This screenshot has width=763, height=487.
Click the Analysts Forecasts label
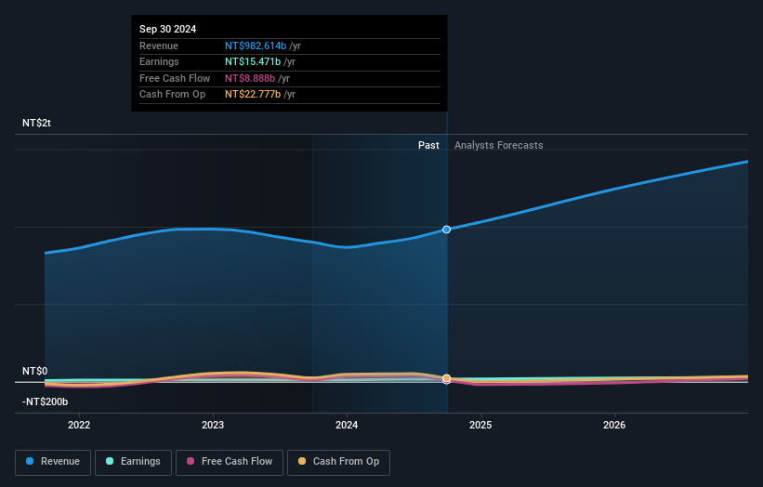tap(499, 145)
